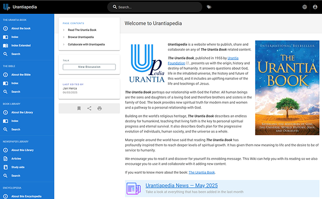The height and width of the screenshot is (199, 322).
Task: Expand Read The Urantia Book chevron
Action: coord(63,30)
